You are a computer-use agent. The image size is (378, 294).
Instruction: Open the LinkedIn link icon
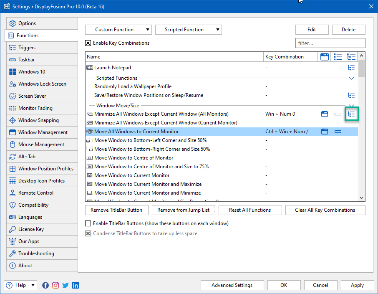(x=76, y=285)
